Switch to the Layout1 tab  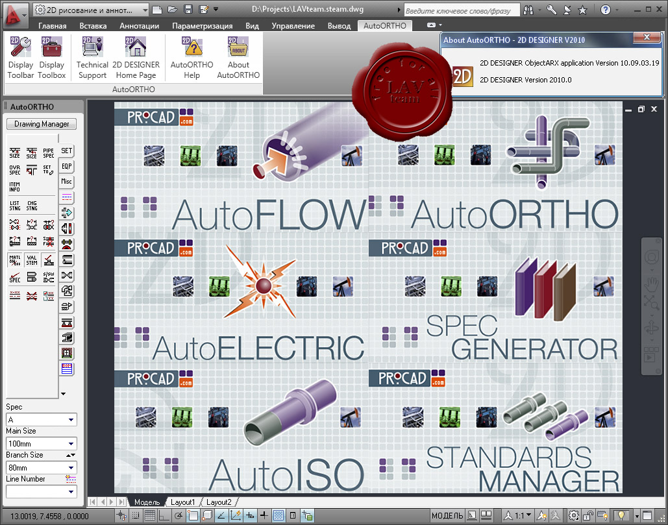pyautogui.click(x=182, y=502)
